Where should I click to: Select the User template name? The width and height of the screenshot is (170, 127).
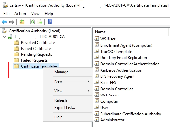(x=104, y=108)
